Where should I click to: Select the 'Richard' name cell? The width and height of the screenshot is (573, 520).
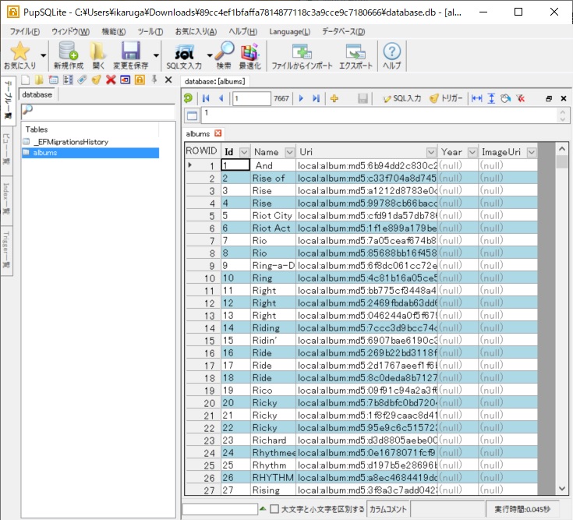(273, 440)
